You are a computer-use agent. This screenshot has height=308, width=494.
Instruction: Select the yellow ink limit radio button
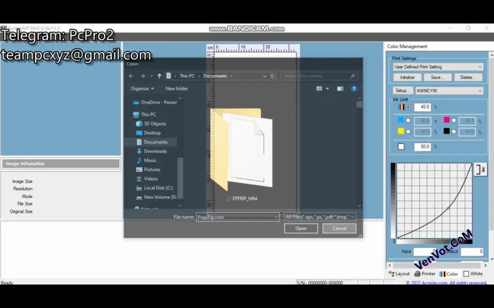(x=408, y=132)
